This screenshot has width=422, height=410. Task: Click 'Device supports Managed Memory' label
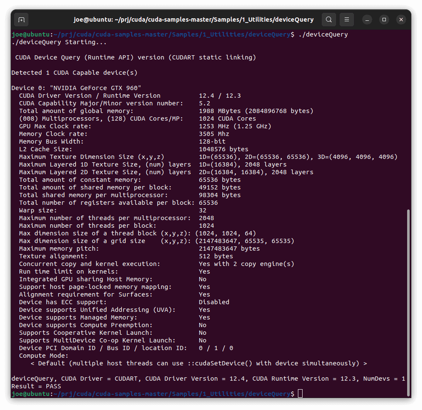coord(78,317)
